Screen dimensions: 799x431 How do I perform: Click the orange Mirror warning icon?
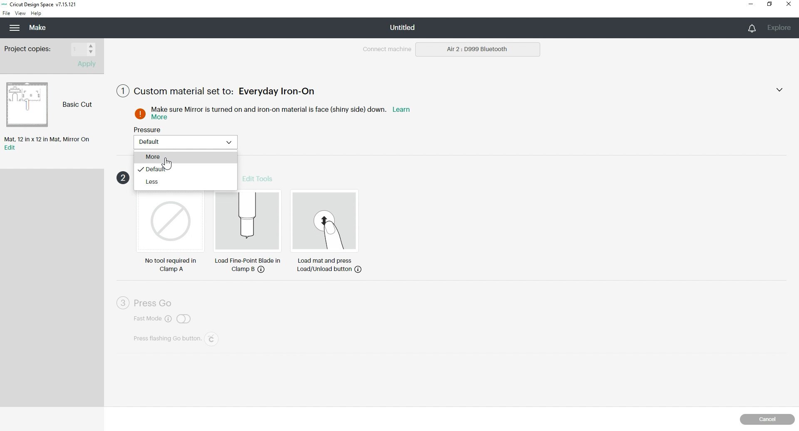pos(140,113)
